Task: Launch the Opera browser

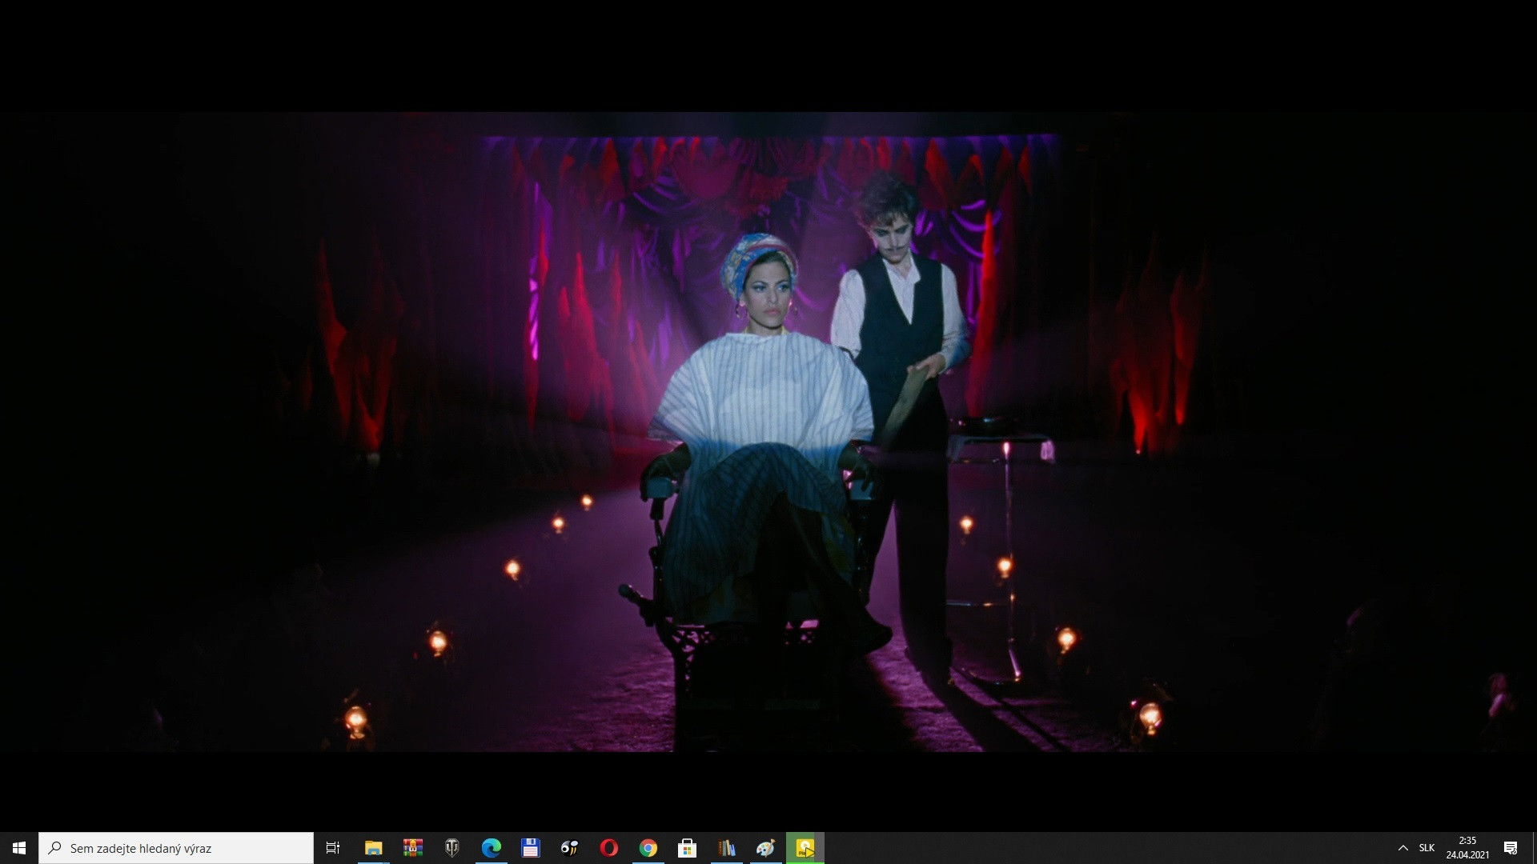Action: pos(608,848)
